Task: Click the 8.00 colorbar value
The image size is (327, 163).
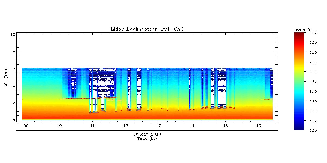Action: (x=313, y=33)
